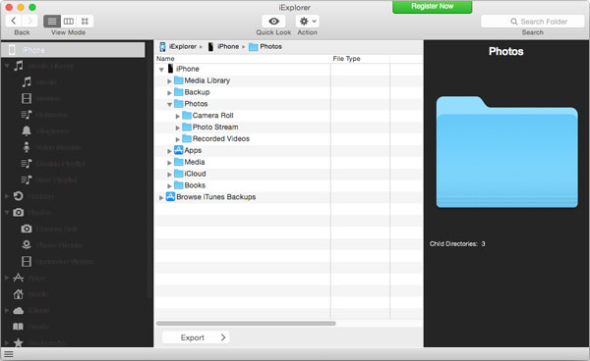This screenshot has height=361, width=590.
Task: Switch to icon grid view mode
Action: [85, 22]
